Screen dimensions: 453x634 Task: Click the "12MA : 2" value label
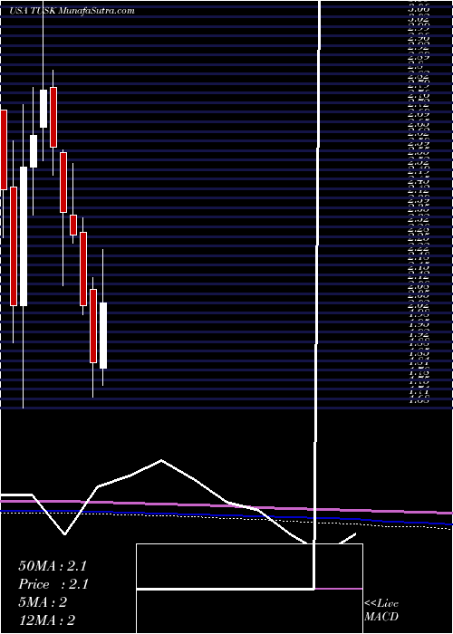point(47,620)
